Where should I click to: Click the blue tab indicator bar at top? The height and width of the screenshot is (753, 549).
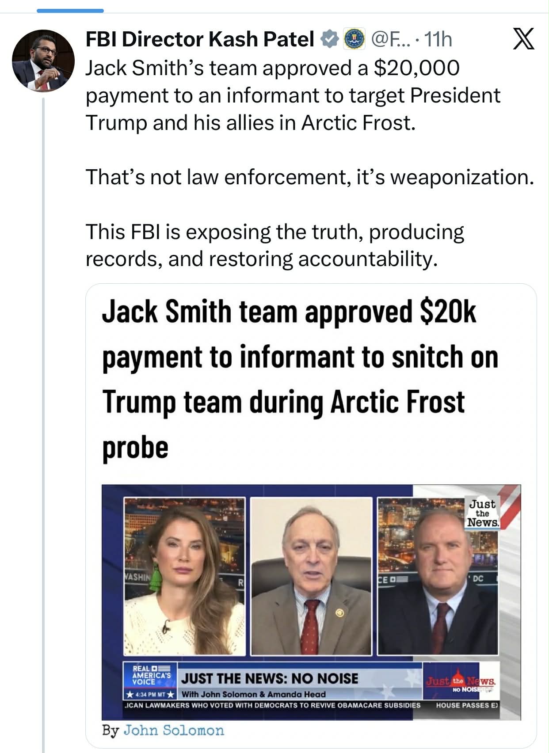click(x=70, y=11)
